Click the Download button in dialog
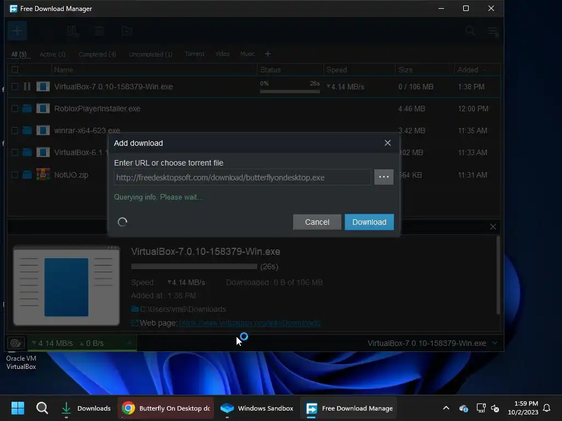The image size is (562, 421). pyautogui.click(x=369, y=222)
